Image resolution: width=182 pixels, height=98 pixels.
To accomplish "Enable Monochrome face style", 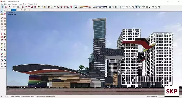I will 139,7.
